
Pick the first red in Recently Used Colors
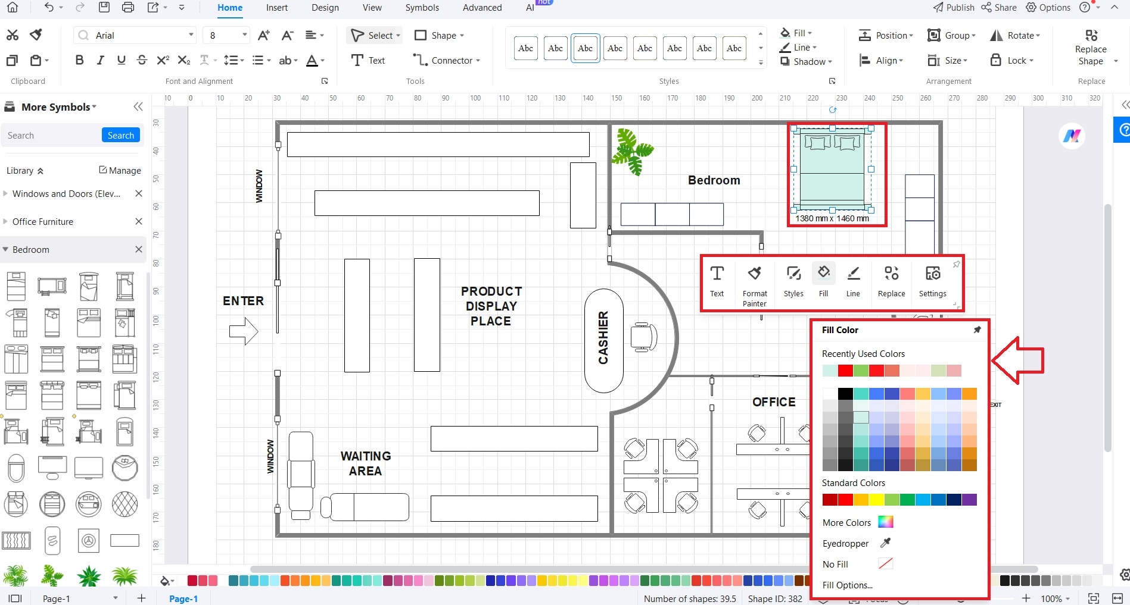coord(845,371)
